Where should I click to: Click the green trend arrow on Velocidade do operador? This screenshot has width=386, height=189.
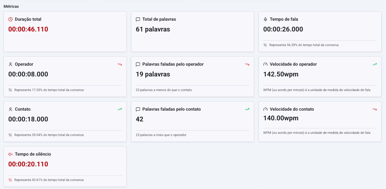(x=375, y=64)
